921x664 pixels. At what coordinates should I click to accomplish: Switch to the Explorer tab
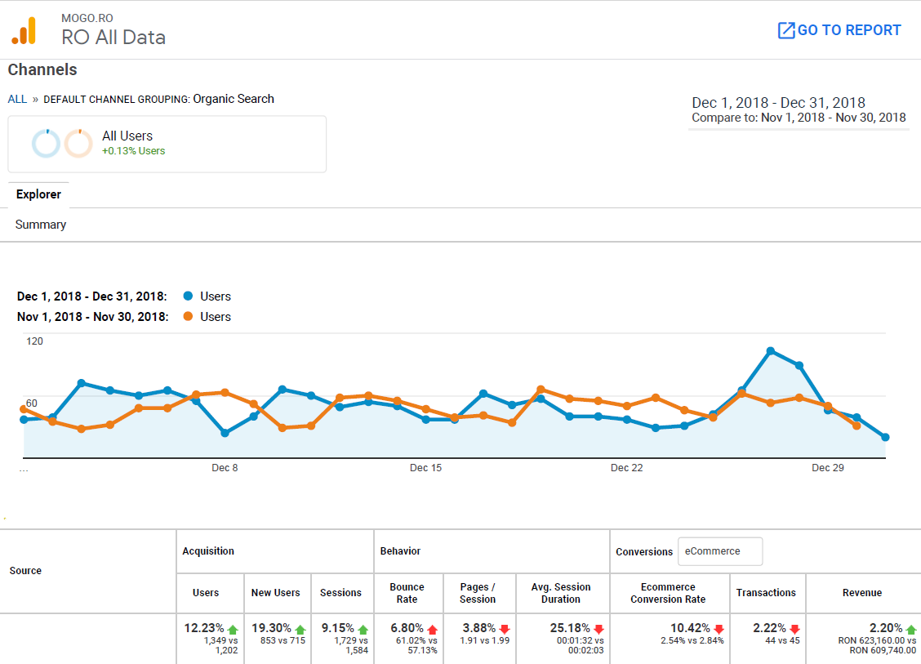38,194
